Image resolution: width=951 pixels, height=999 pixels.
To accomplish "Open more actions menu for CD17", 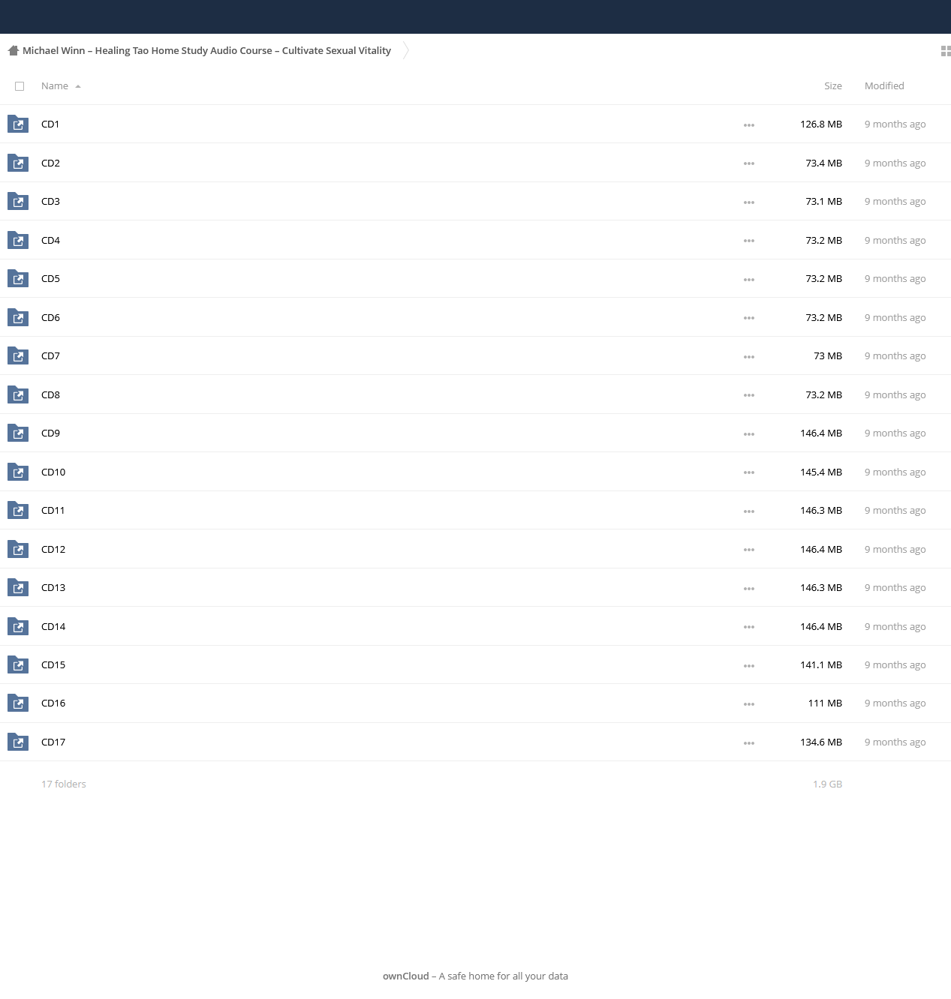I will point(749,743).
